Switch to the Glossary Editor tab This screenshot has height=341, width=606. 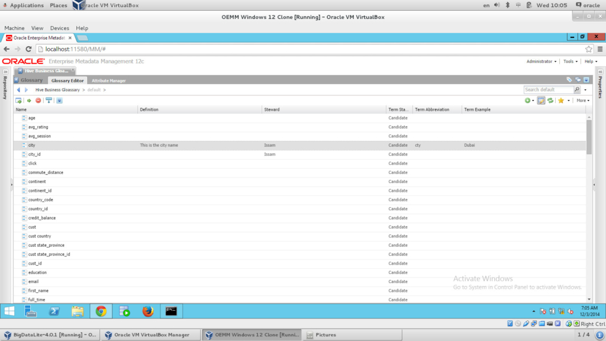click(x=67, y=81)
